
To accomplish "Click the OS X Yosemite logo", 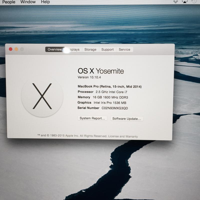I will coord(42,96).
